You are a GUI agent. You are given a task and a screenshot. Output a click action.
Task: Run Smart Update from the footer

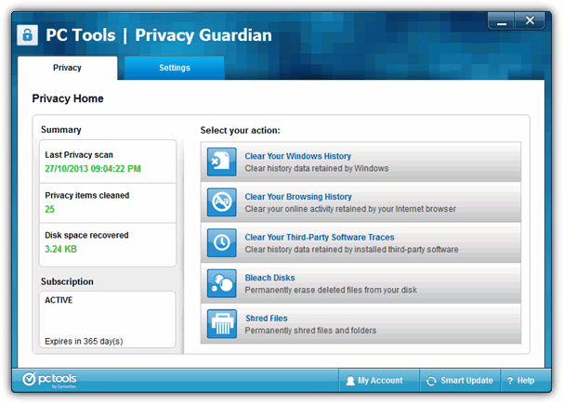(x=460, y=381)
